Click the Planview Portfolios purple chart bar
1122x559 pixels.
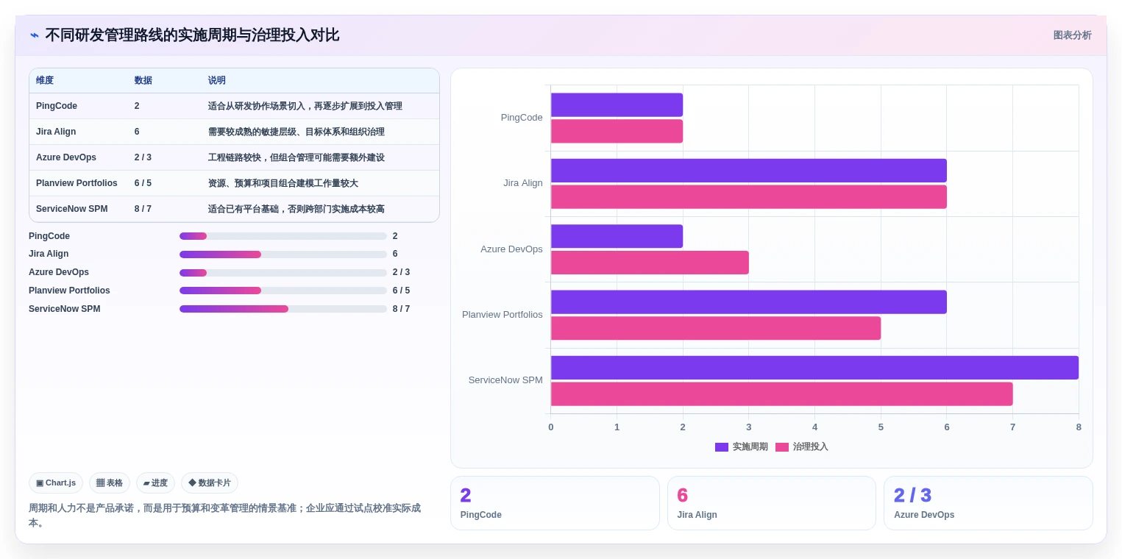click(749, 302)
